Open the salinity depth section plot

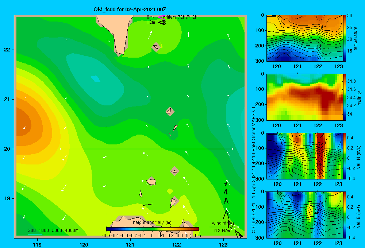pos(304,97)
